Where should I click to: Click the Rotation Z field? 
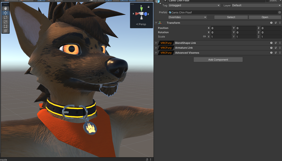271,32
